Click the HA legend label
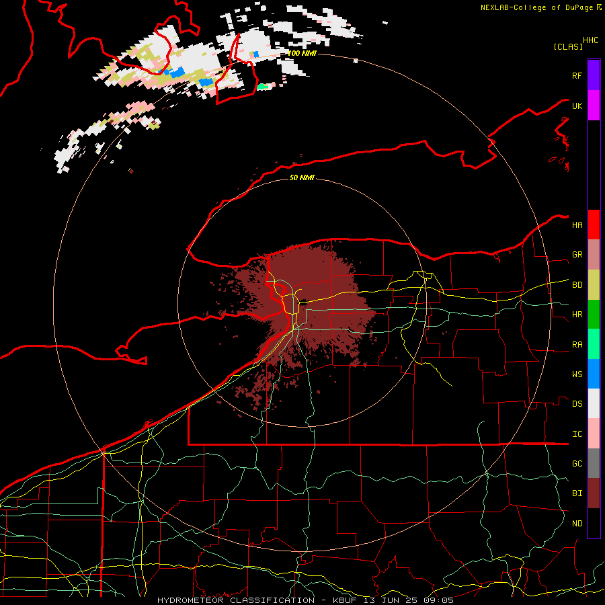Viewport: 605px width, 605px height. [x=577, y=225]
